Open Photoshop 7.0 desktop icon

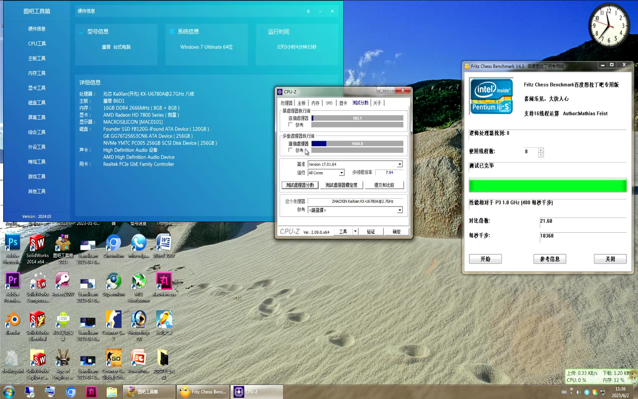[139, 326]
